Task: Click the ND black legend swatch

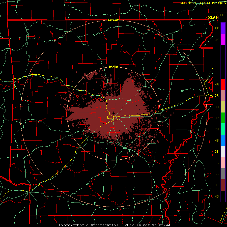Action: coord(223,196)
